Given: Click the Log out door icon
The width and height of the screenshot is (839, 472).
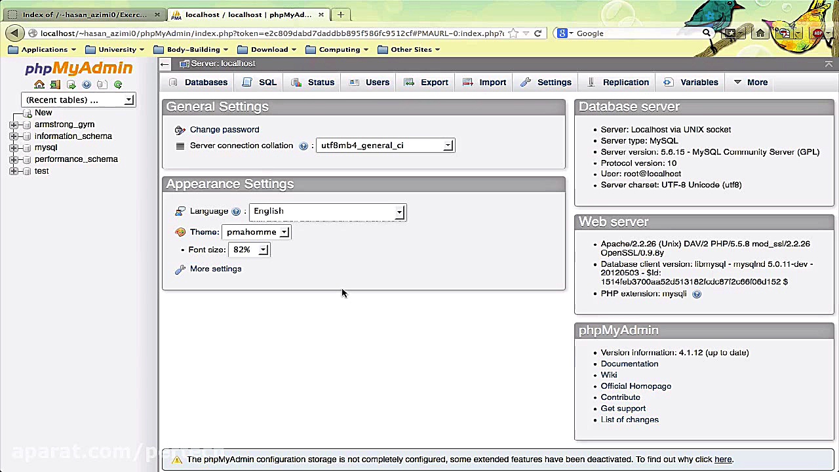Looking at the screenshot, I should point(55,85).
